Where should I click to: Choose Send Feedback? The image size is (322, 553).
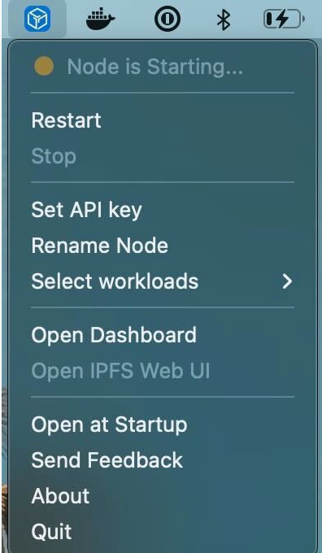(163, 460)
